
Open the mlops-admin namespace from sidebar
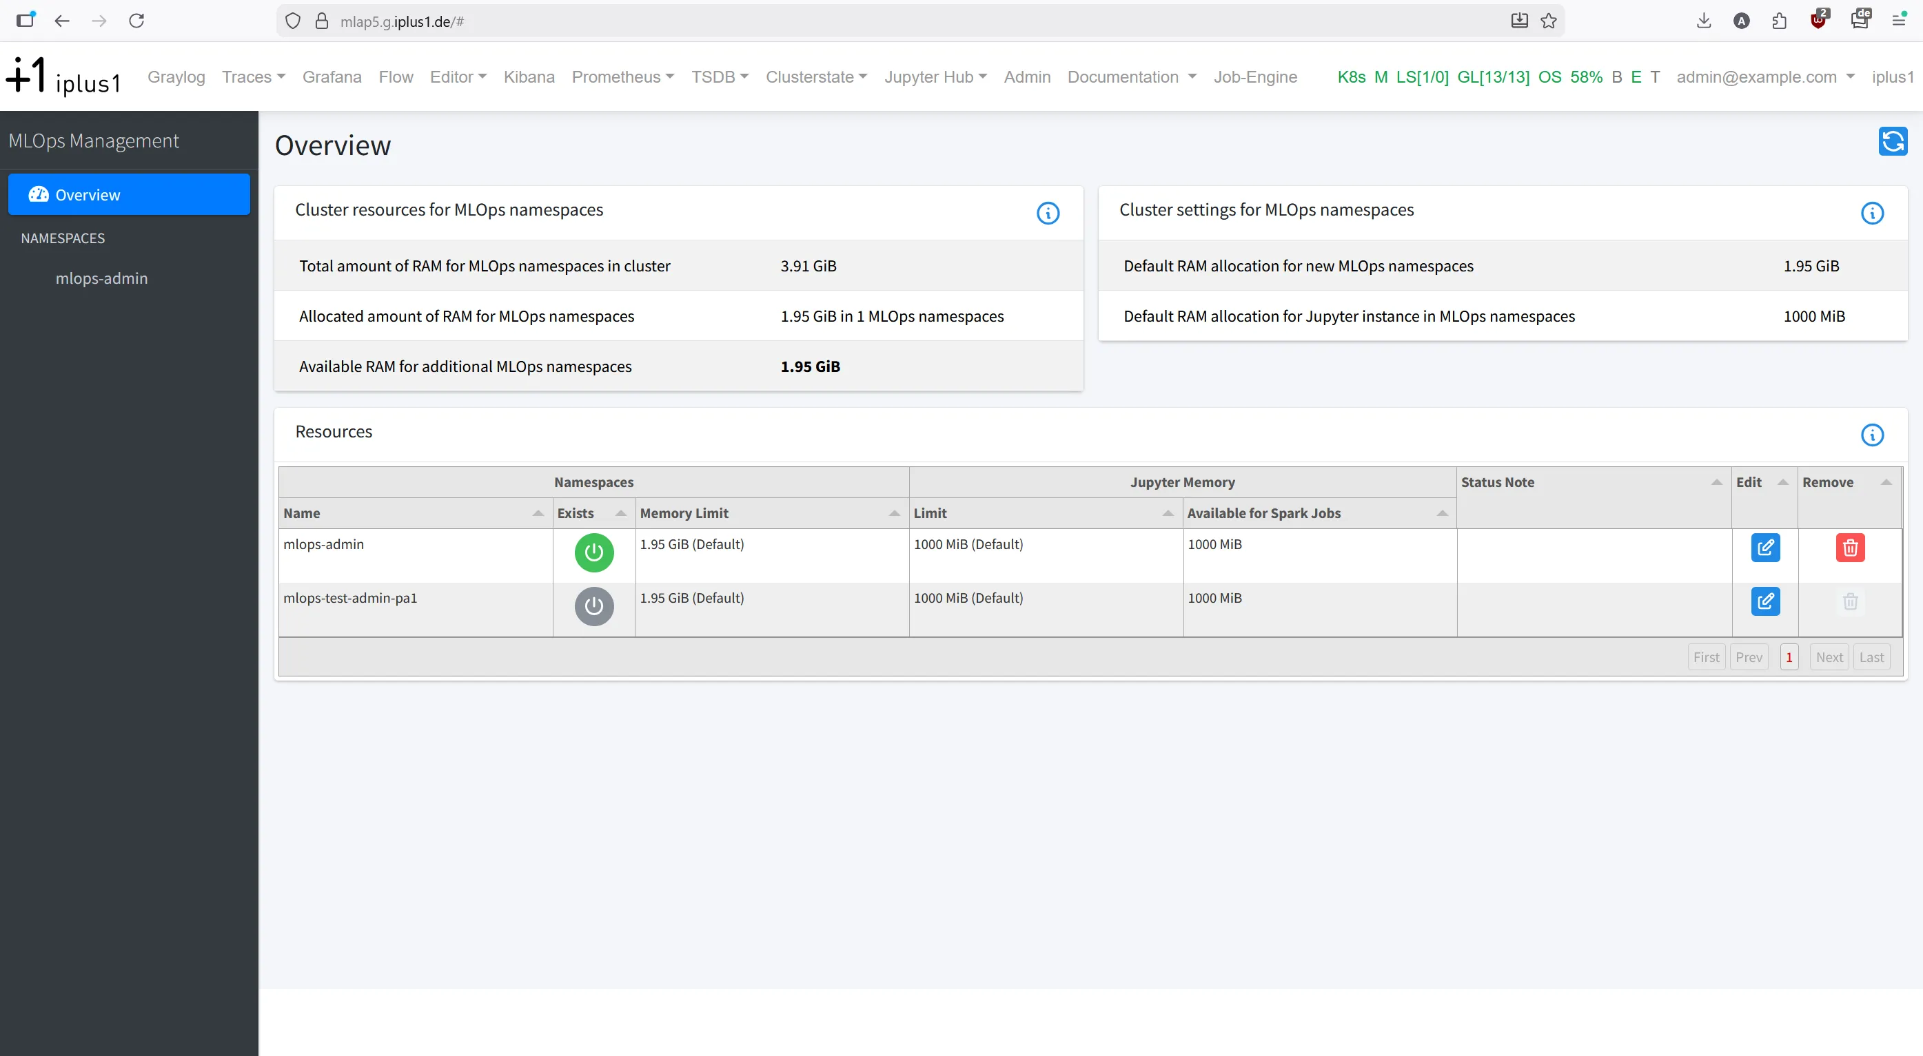(102, 278)
